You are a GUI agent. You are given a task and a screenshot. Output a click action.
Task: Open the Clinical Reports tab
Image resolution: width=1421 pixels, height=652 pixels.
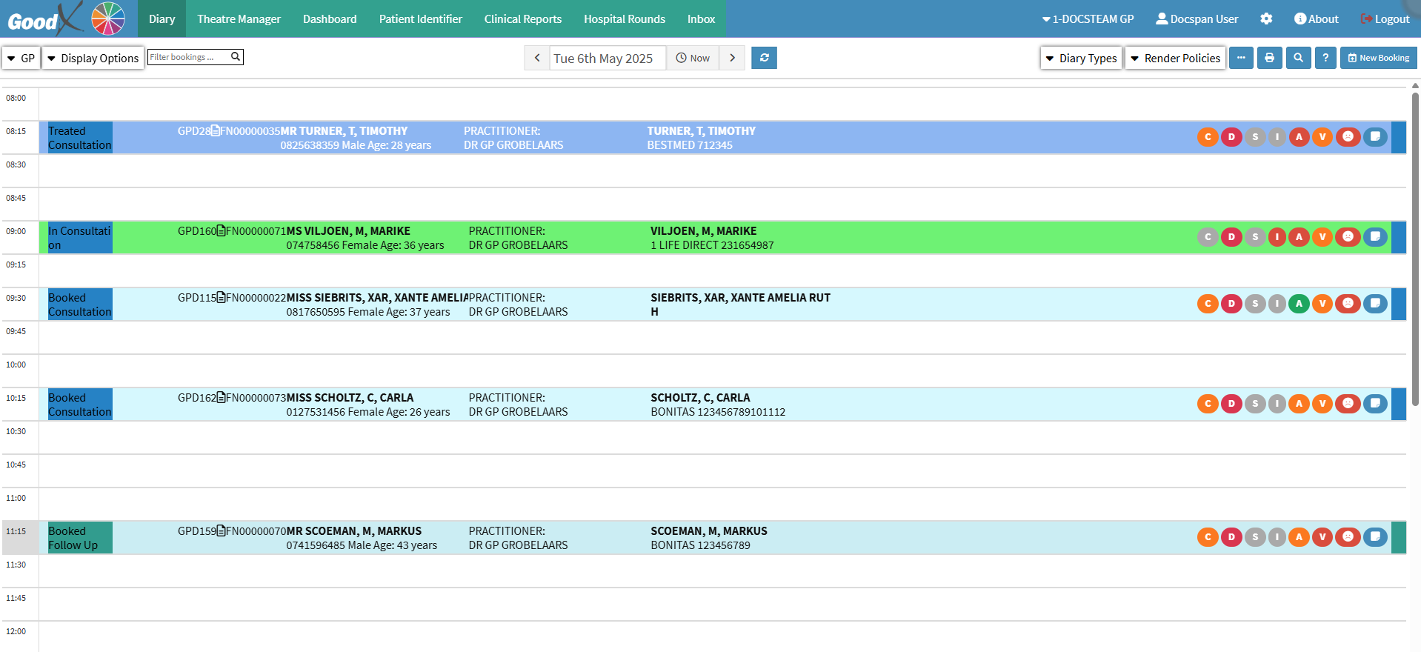tap(522, 19)
